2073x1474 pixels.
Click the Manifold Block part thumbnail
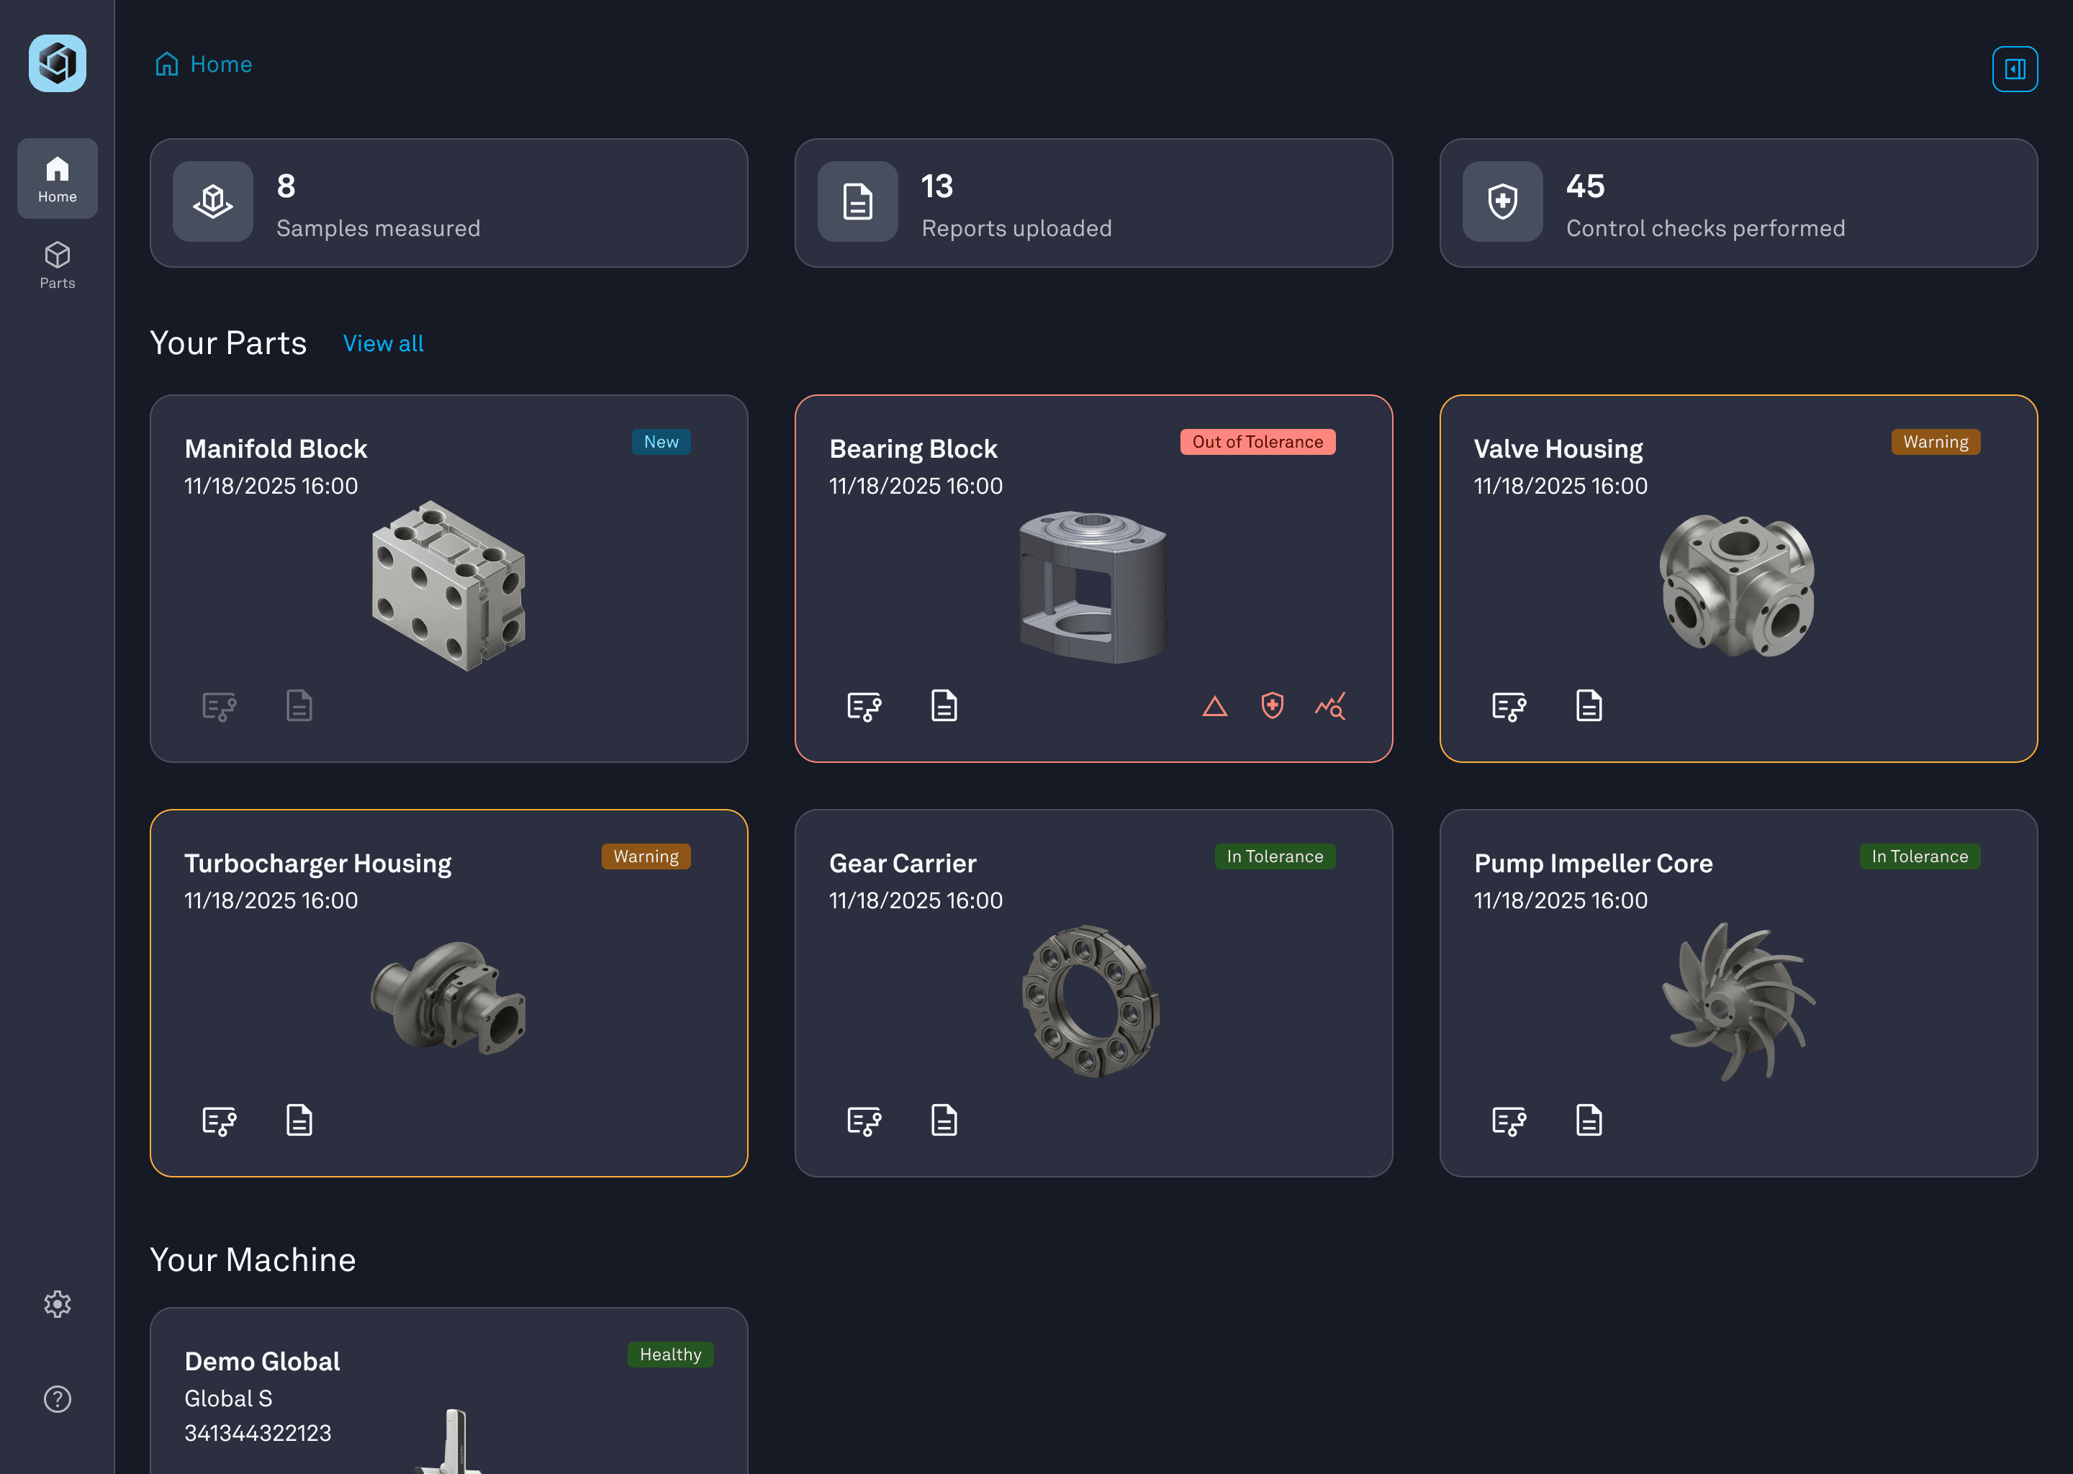coord(448,585)
